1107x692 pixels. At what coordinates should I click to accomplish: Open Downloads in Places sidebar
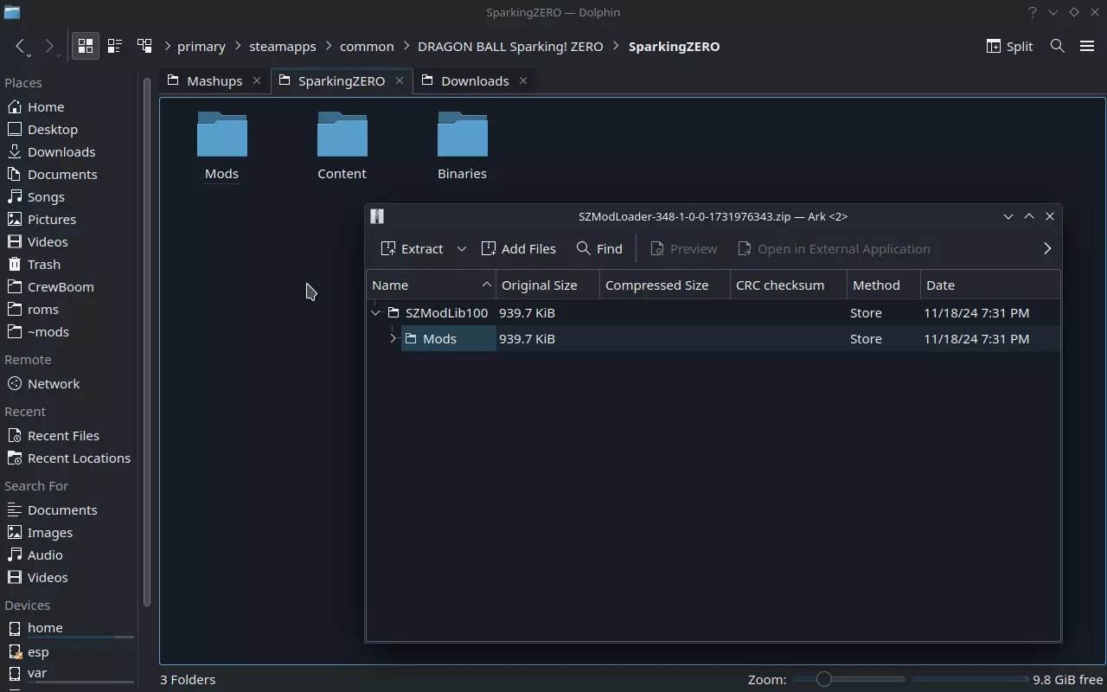point(69,151)
